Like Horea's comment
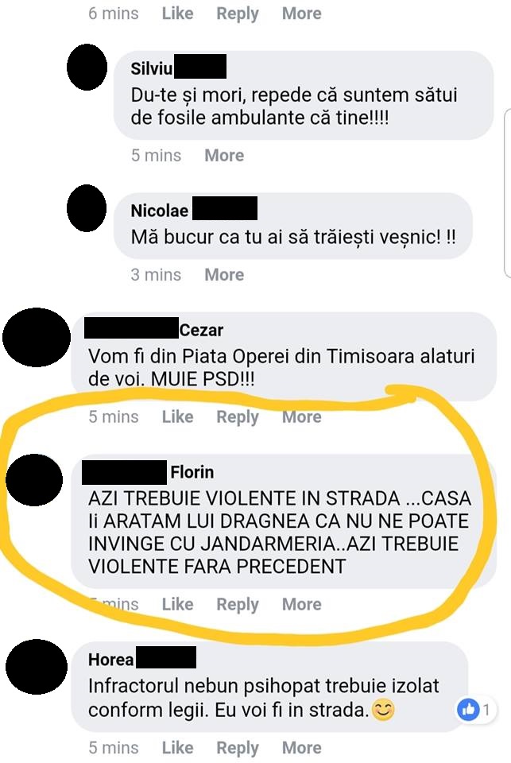The width and height of the screenshot is (511, 763). [178, 747]
